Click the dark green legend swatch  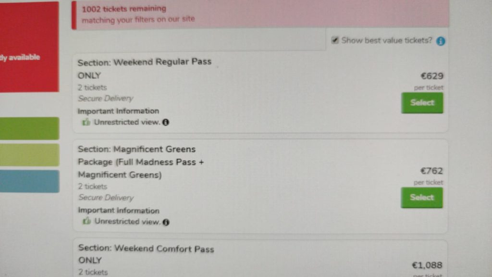tap(29, 128)
